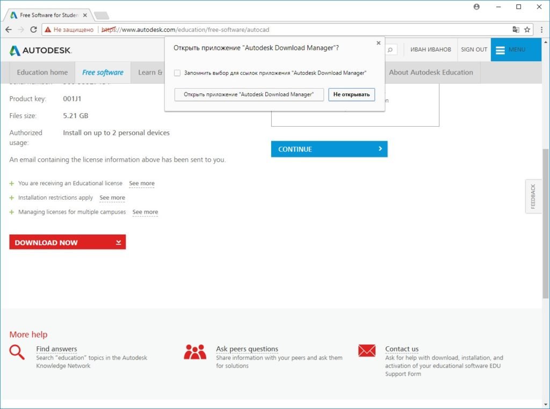Close the Download Manager dialog with X

tap(379, 43)
